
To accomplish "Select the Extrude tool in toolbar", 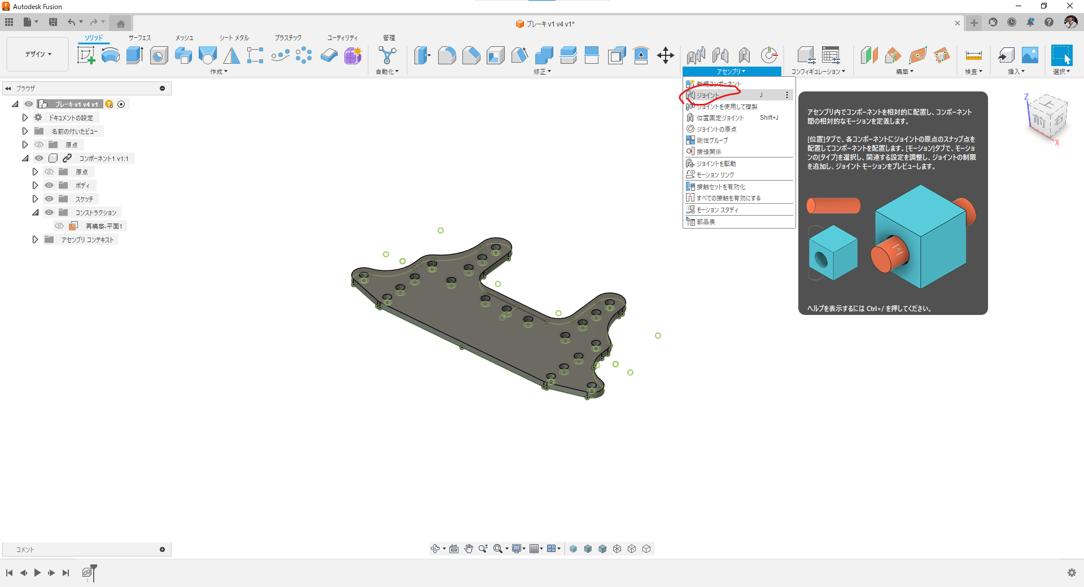I will coord(134,55).
